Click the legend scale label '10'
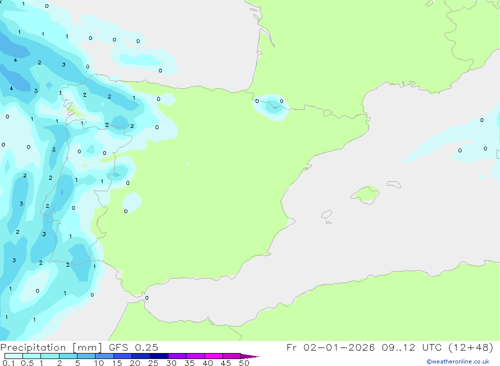This screenshot has width=500, height=366. pos(99,363)
